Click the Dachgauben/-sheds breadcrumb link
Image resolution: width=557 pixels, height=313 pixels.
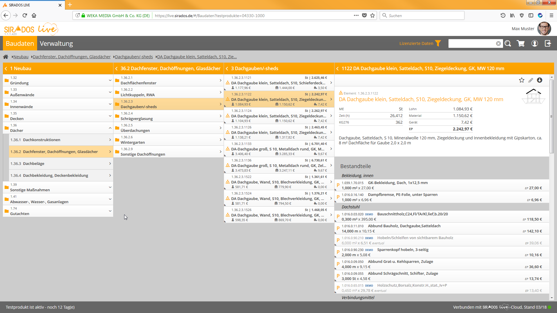(134, 57)
